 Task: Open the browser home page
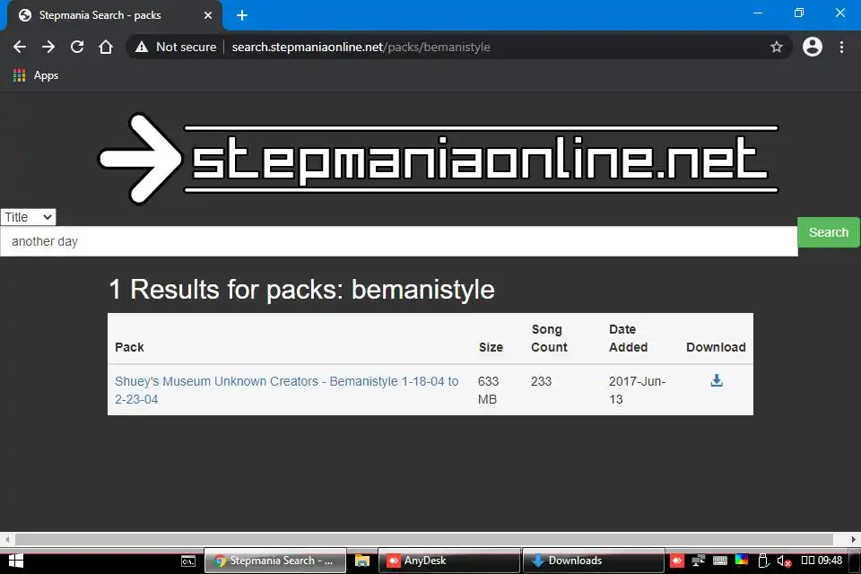click(x=106, y=47)
